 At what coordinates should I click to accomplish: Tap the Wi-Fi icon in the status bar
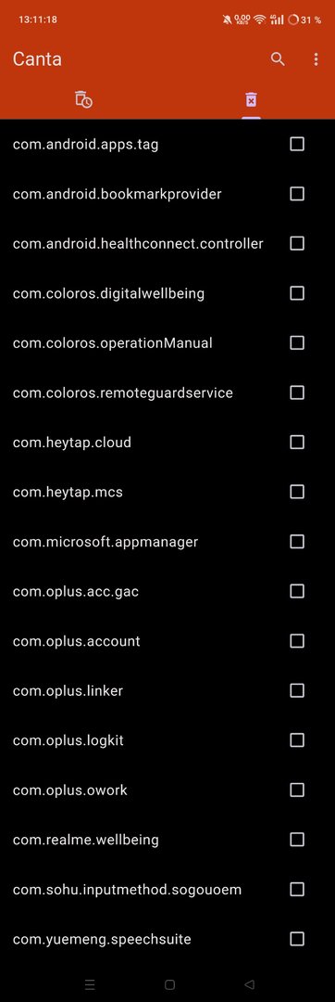258,19
